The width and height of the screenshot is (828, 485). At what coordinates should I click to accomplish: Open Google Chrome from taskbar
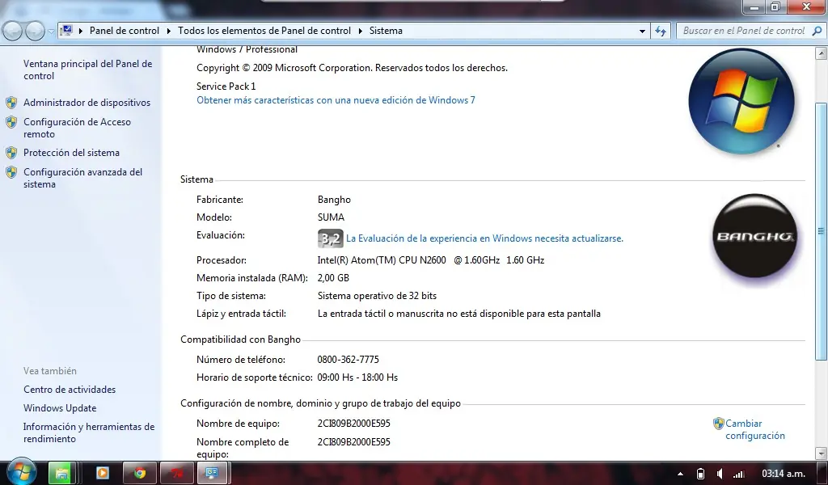(139, 473)
